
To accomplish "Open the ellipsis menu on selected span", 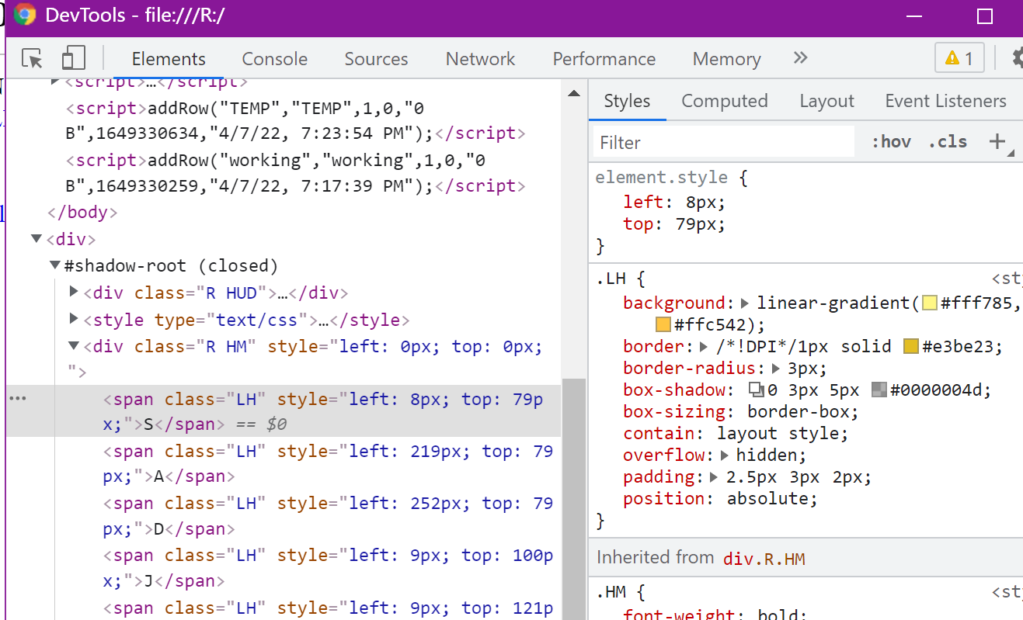I will tap(18, 398).
